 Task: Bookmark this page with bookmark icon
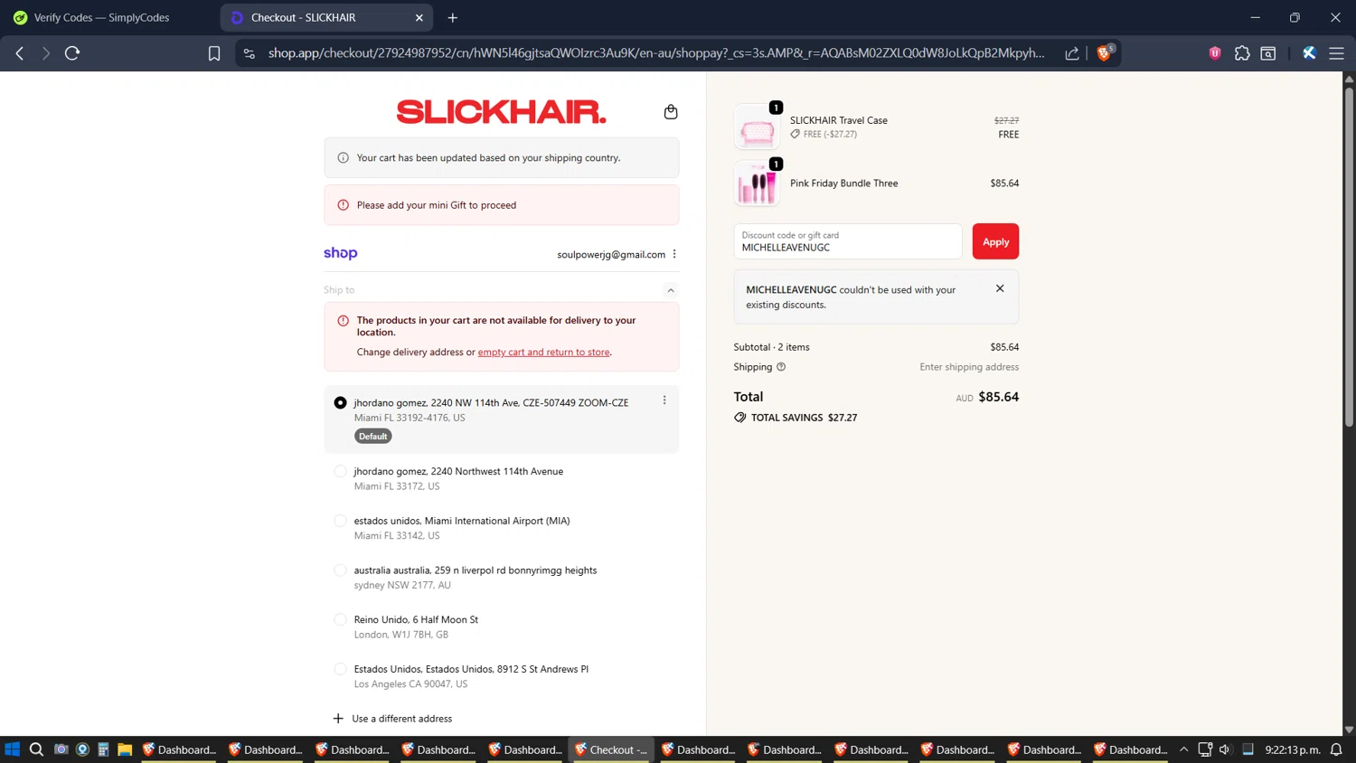pos(214,53)
